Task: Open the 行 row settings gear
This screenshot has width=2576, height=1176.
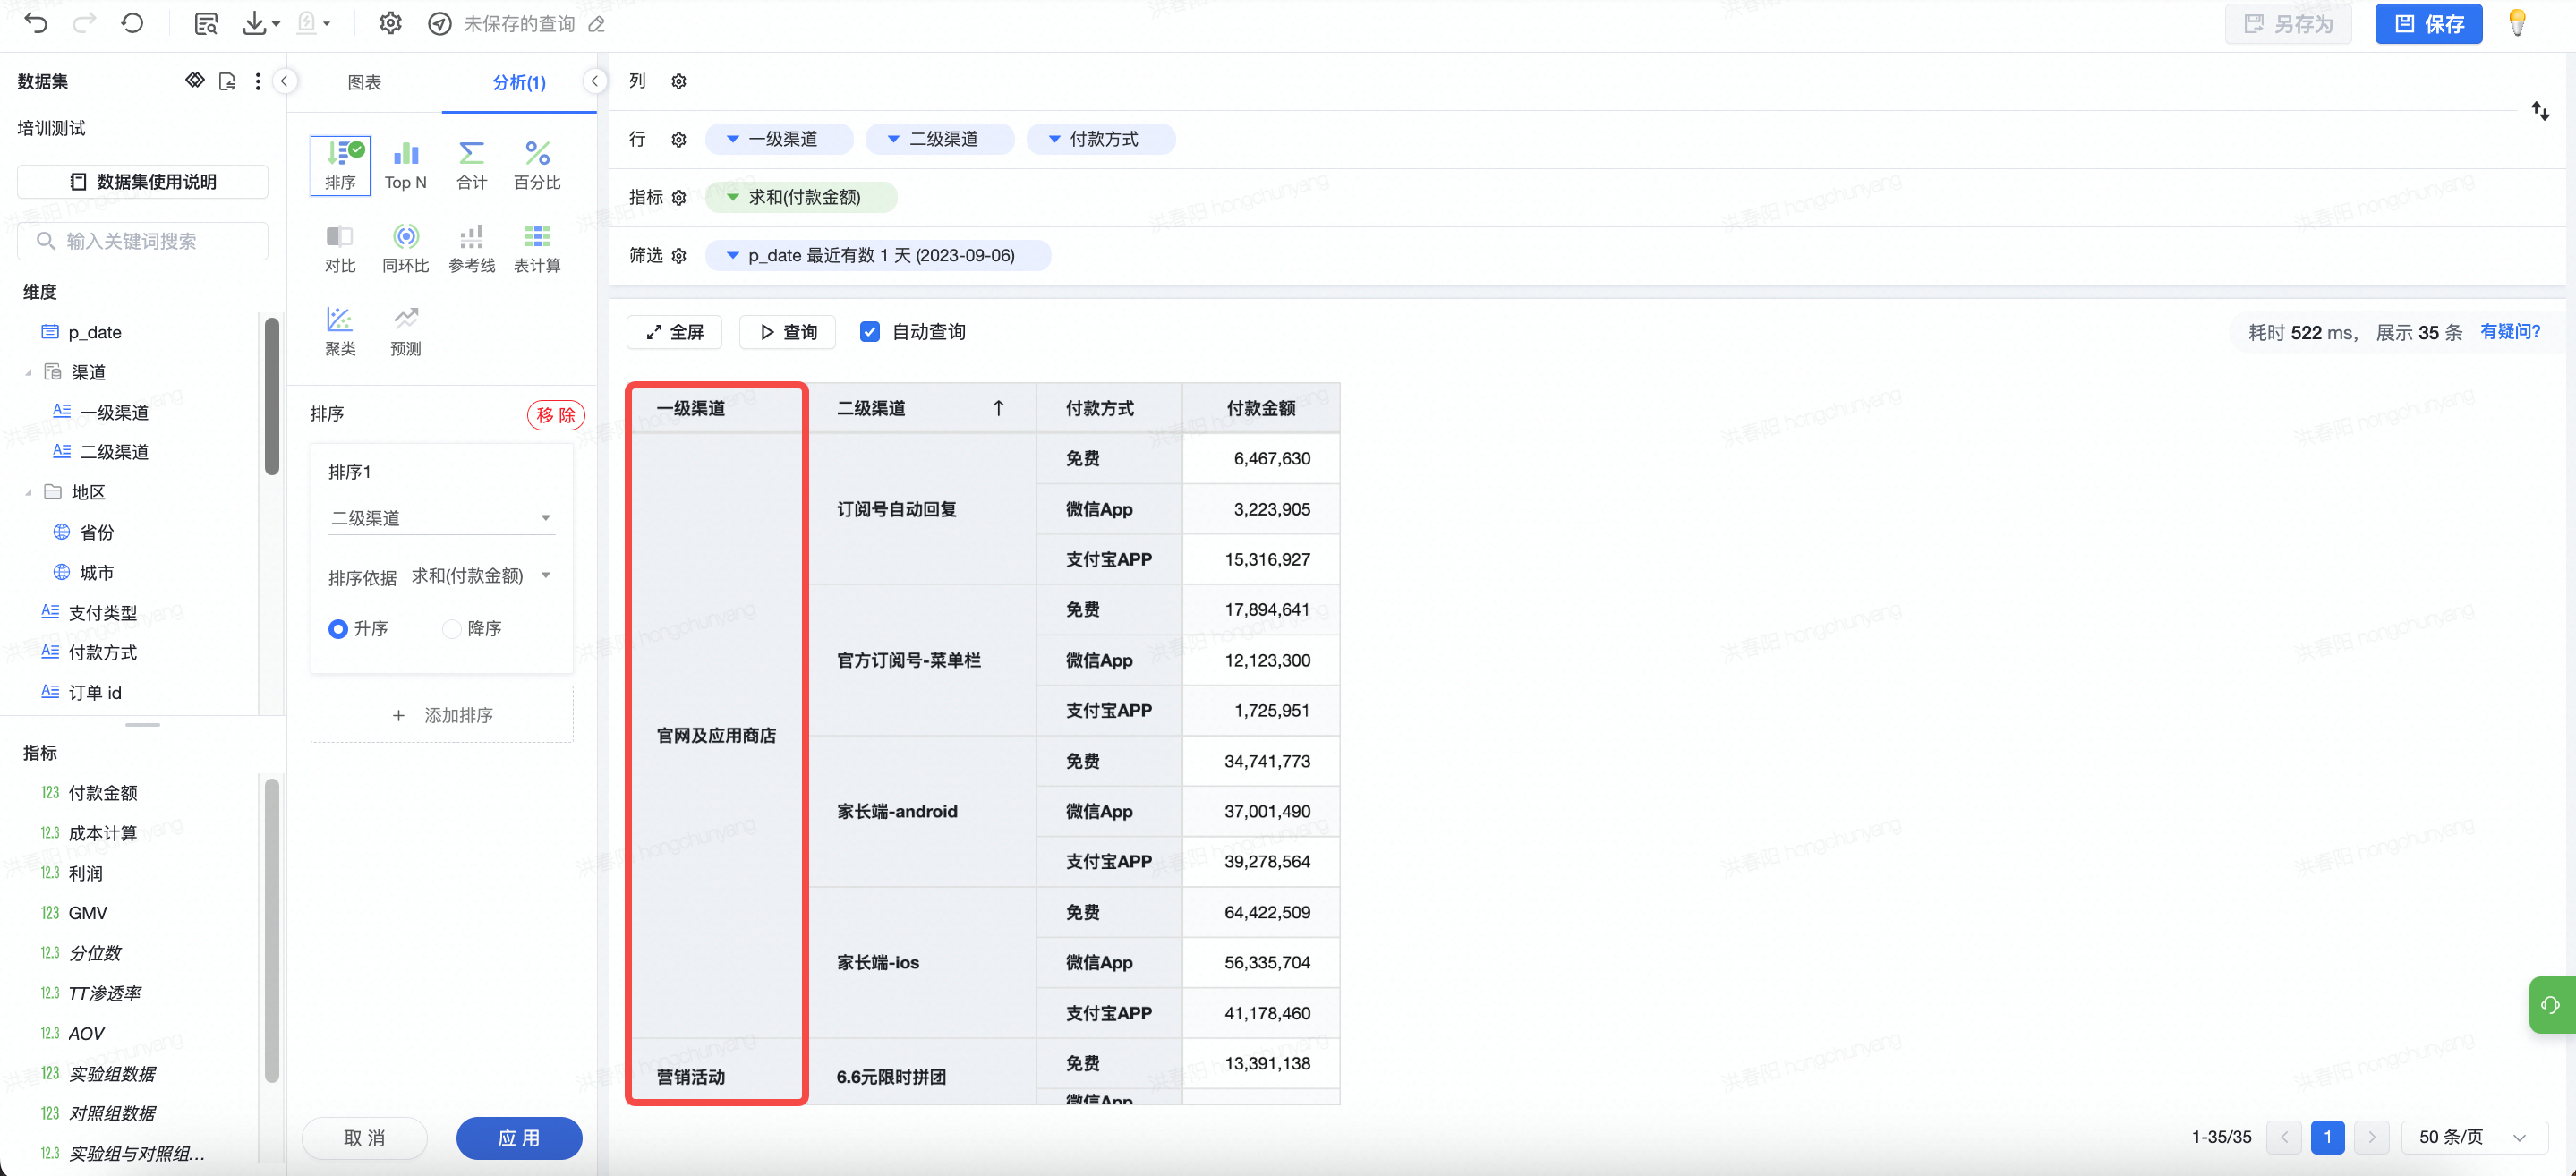Action: tap(679, 140)
